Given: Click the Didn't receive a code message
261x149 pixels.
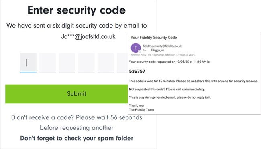Looking at the screenshot, I should 77,123.
